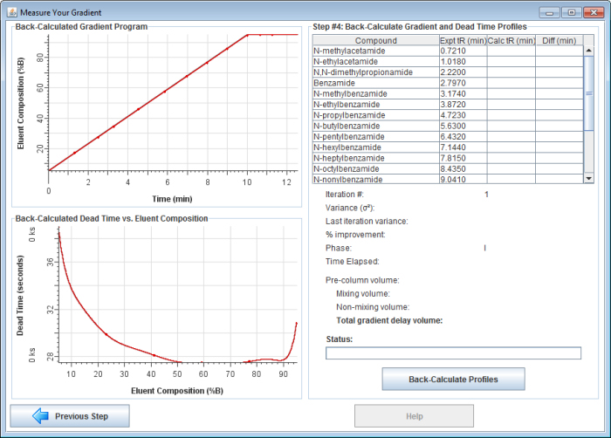
Task: Select the Benzamide row in table
Action: [375, 83]
